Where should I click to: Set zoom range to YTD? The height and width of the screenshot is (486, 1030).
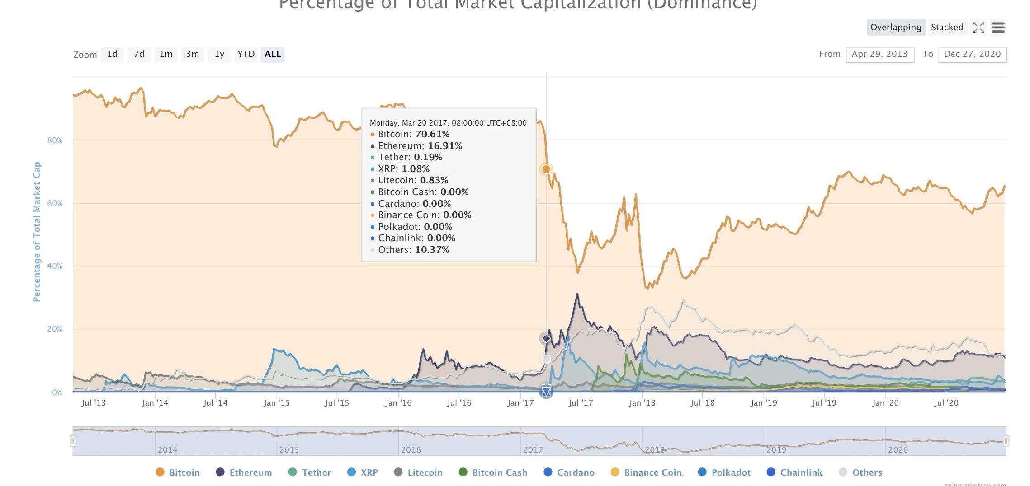click(246, 54)
